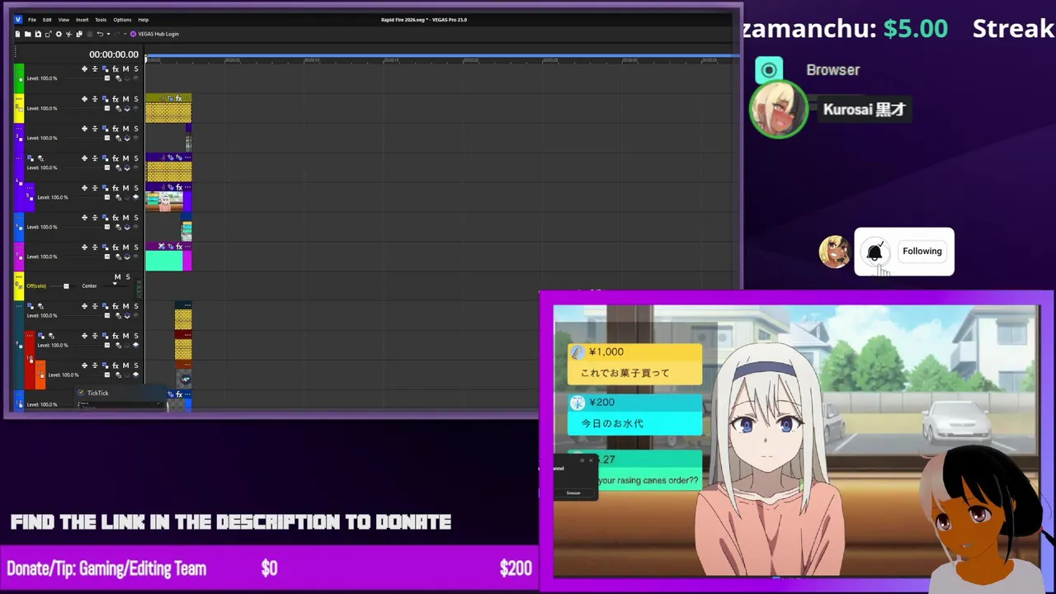Click the purple VEGAS Hub icon
The width and height of the screenshot is (1056, 594).
pos(133,34)
